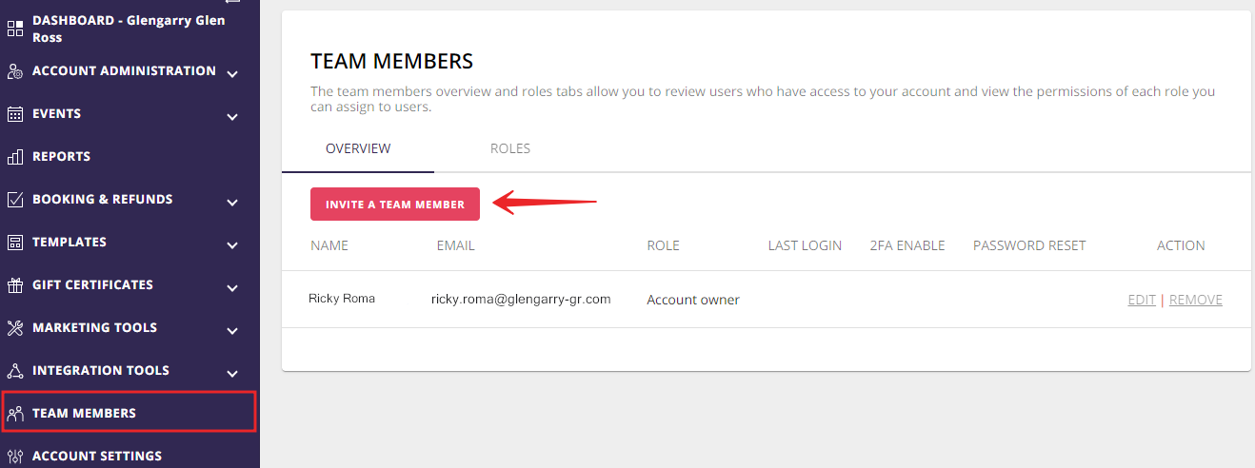
Task: Click the Team Members people icon
Action: [x=14, y=414]
